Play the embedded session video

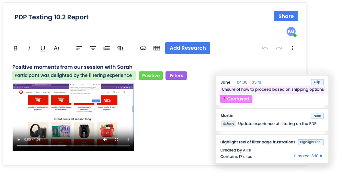pos(18,140)
